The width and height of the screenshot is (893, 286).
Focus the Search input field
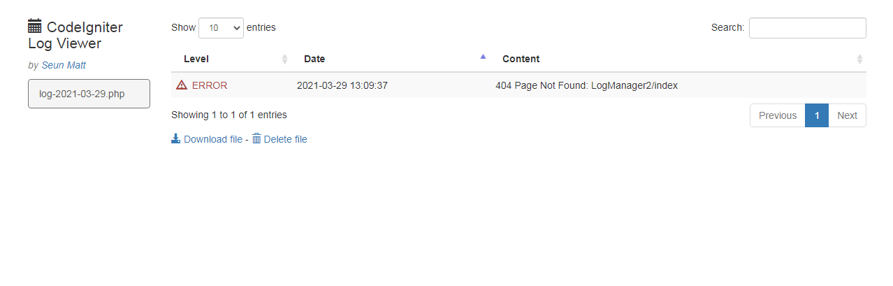pyautogui.click(x=807, y=28)
